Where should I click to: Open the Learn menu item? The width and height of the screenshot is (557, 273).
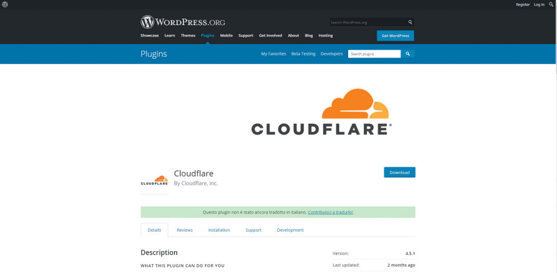pyautogui.click(x=170, y=35)
